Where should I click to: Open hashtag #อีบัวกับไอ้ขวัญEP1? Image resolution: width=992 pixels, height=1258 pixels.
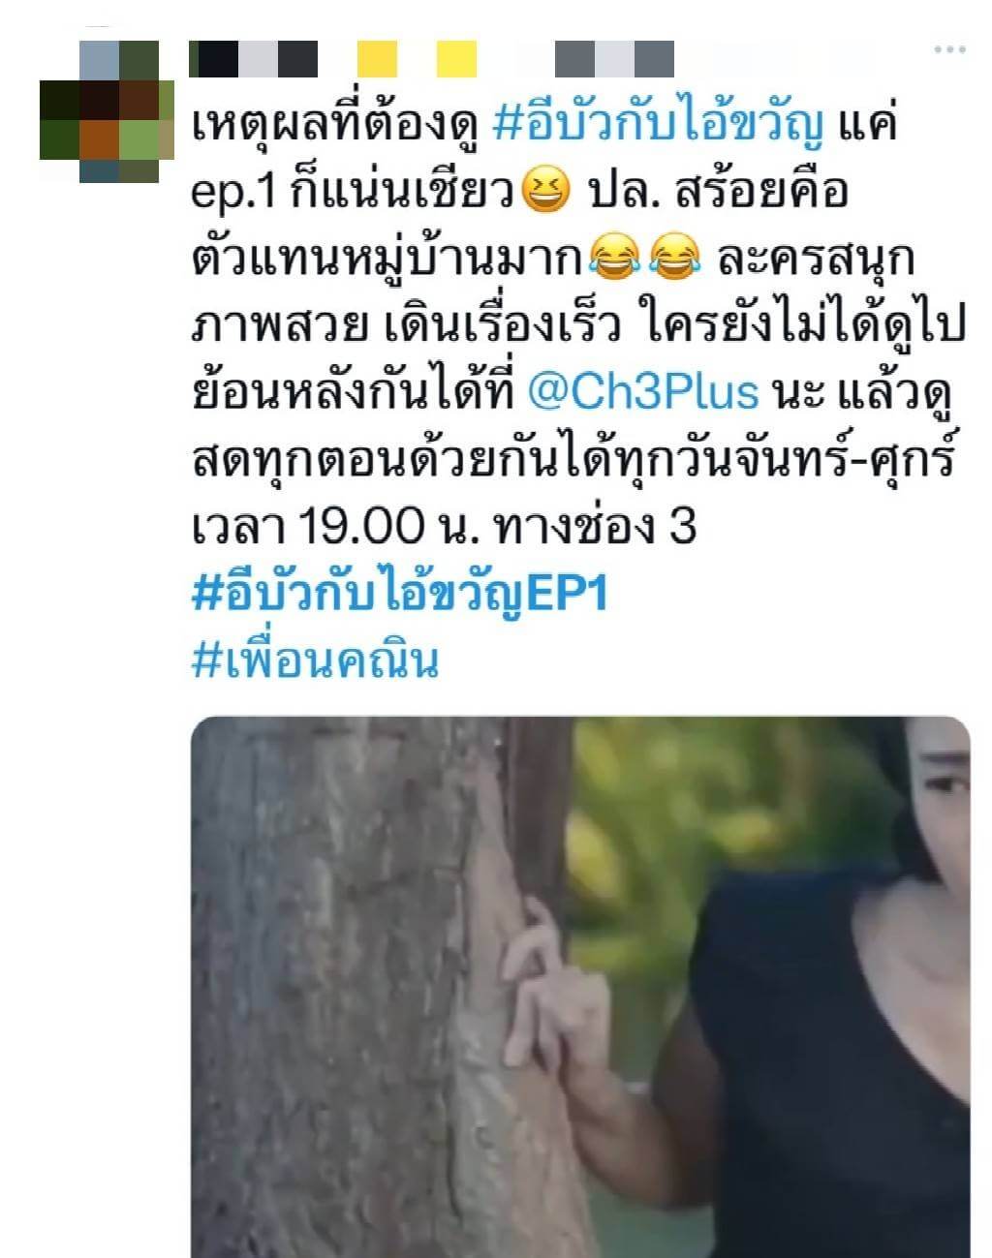[399, 592]
